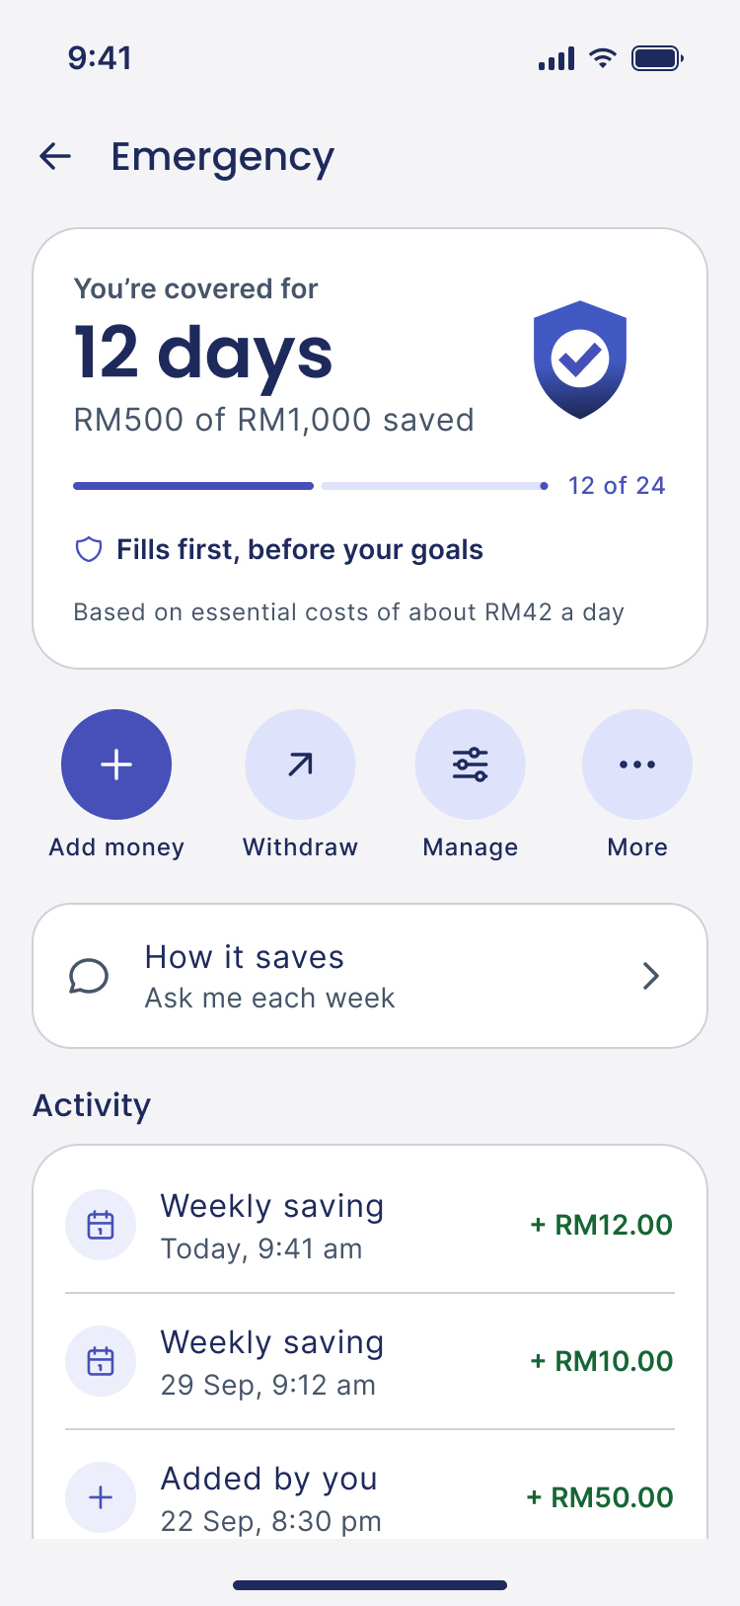Open Weekly saving entry of RM12.00
The height and width of the screenshot is (1606, 740).
pyautogui.click(x=370, y=1225)
